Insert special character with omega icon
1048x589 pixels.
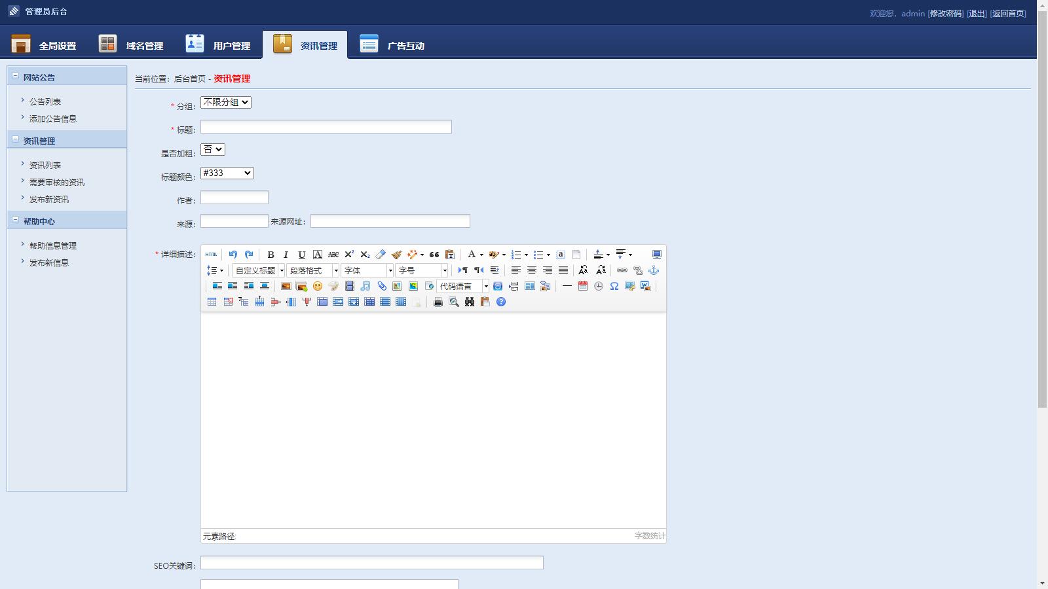coord(614,286)
